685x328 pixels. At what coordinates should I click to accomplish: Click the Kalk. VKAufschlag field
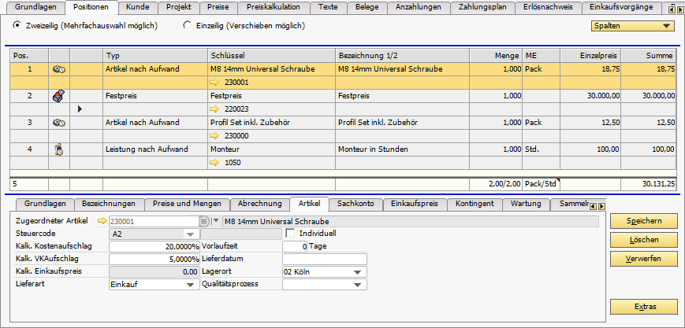click(x=154, y=259)
